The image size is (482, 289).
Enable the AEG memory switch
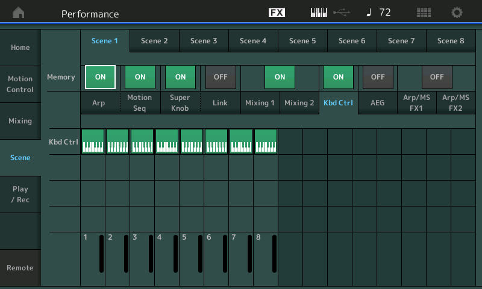[x=378, y=77]
